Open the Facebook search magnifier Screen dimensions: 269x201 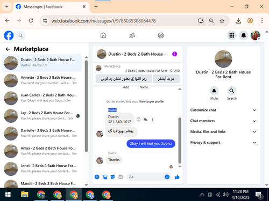[21, 35]
